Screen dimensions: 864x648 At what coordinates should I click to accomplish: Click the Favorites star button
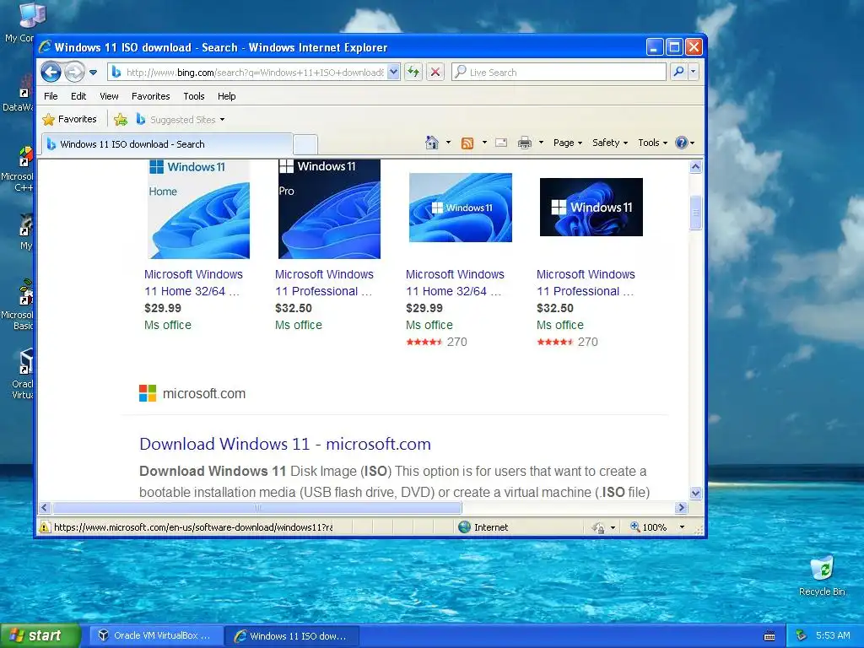point(69,119)
